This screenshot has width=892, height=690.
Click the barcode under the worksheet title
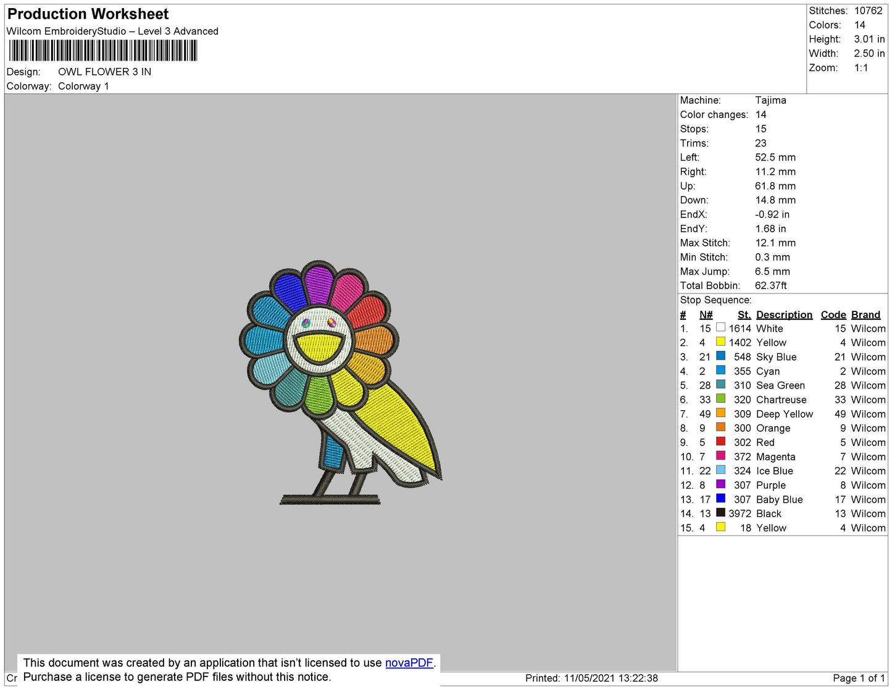coord(103,51)
